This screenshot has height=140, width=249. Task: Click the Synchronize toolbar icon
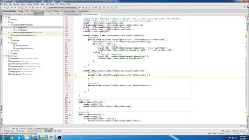click(x=8, y=7)
